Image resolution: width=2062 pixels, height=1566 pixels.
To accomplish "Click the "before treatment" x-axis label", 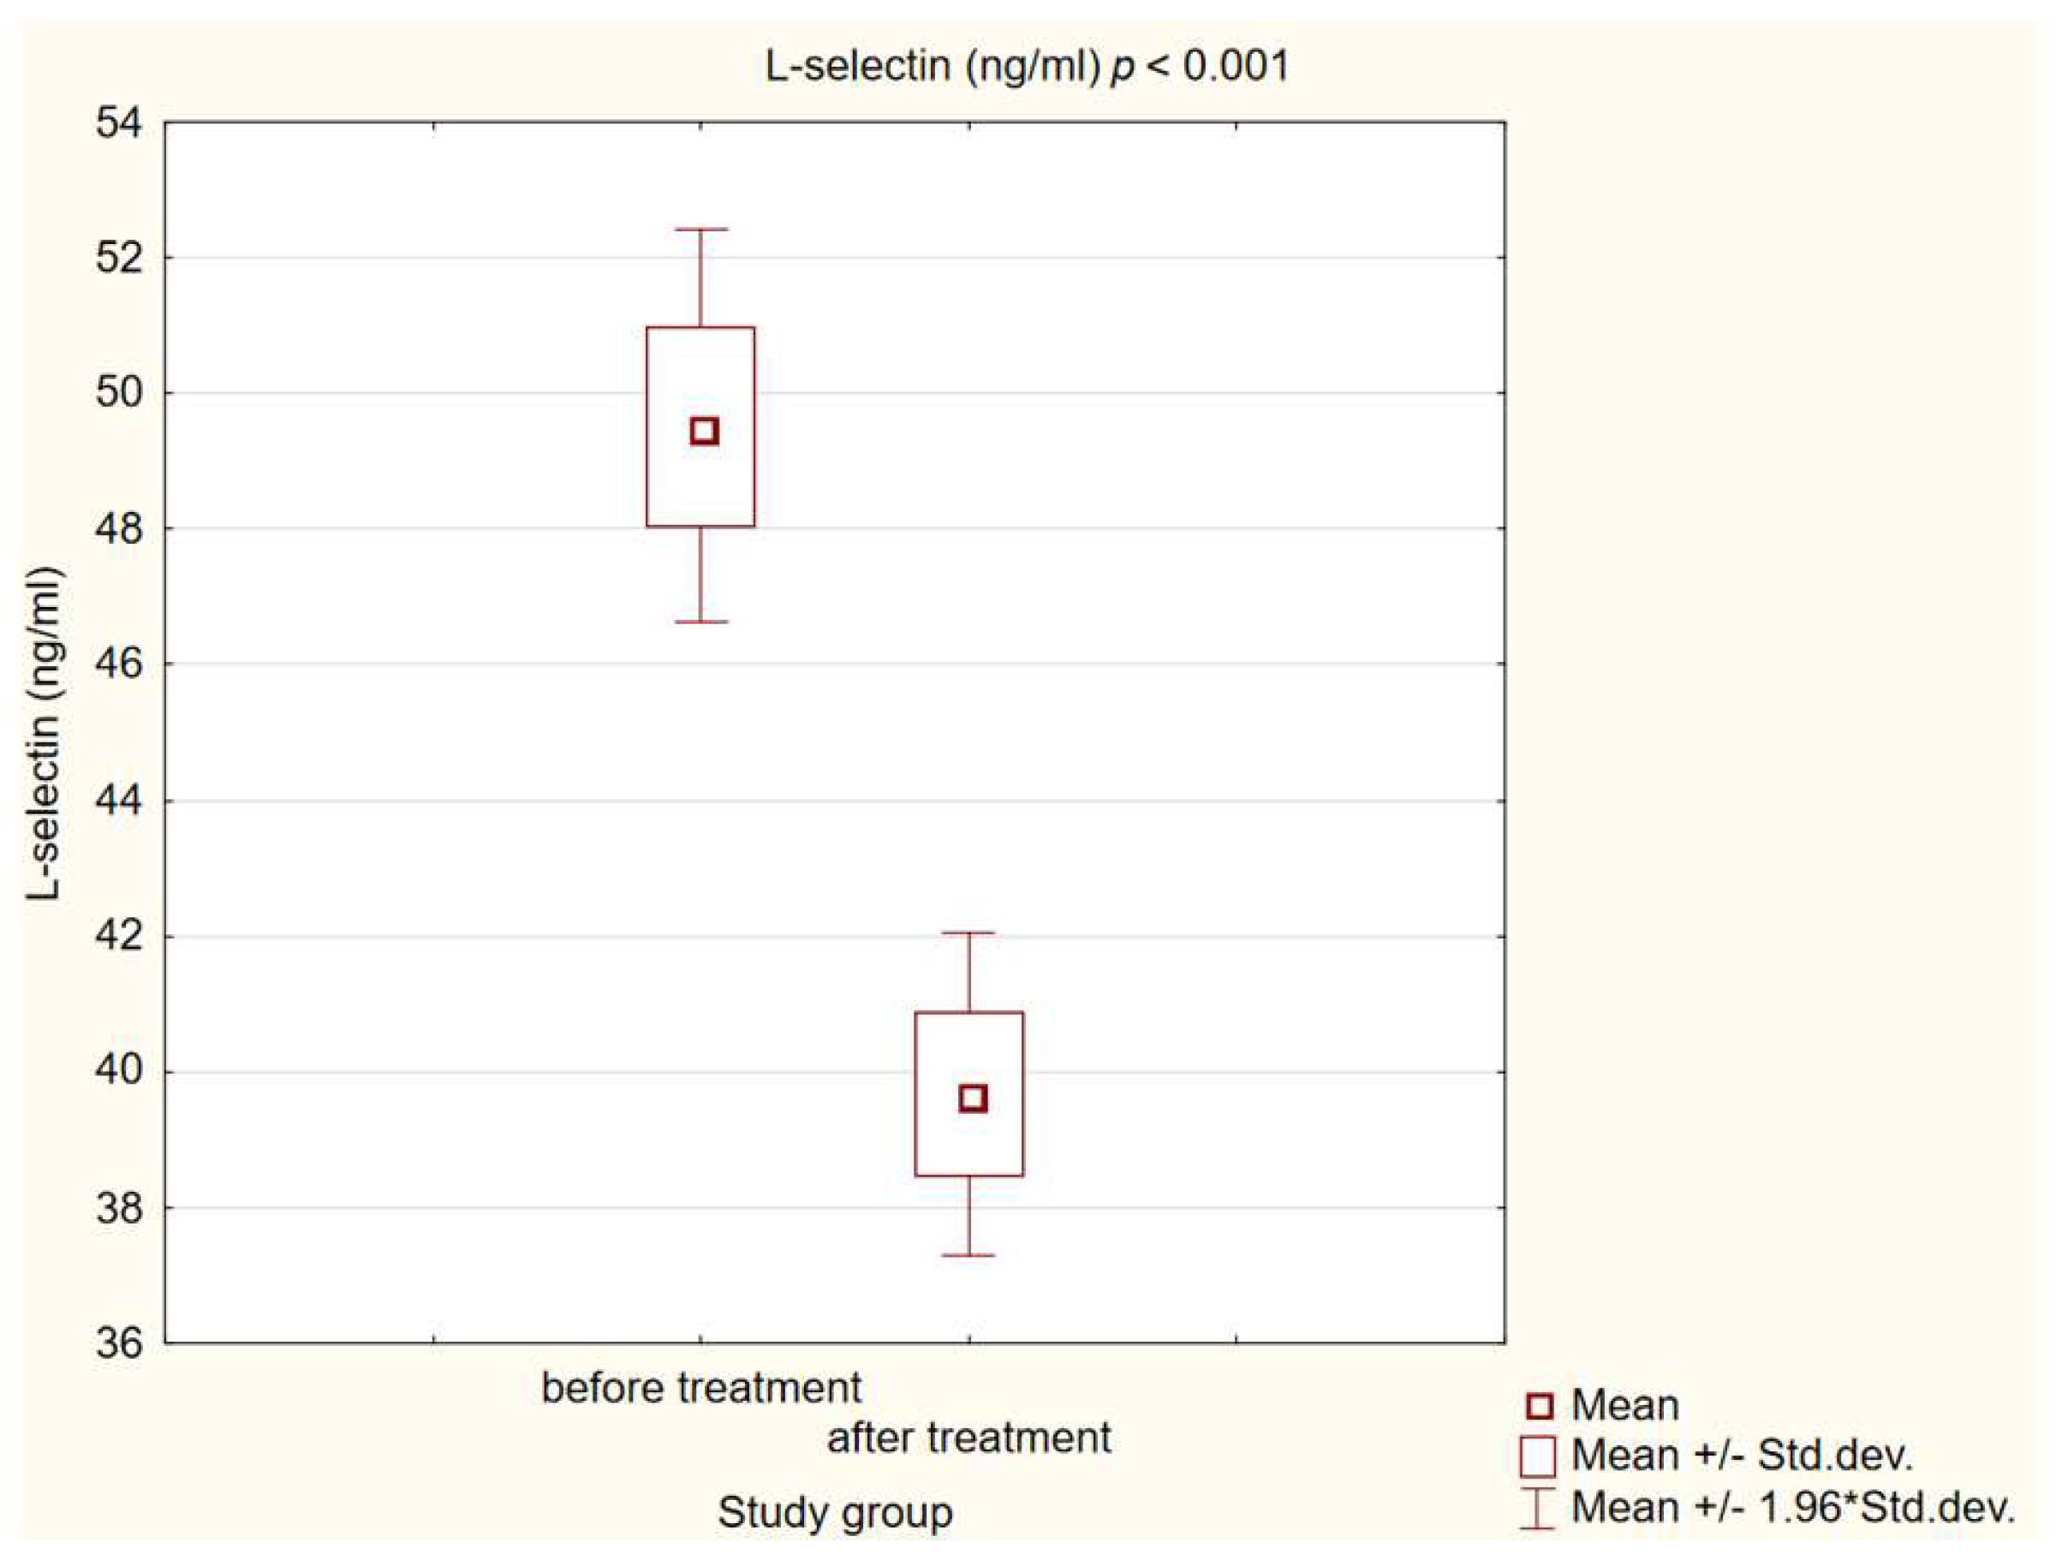I will [x=701, y=1389].
